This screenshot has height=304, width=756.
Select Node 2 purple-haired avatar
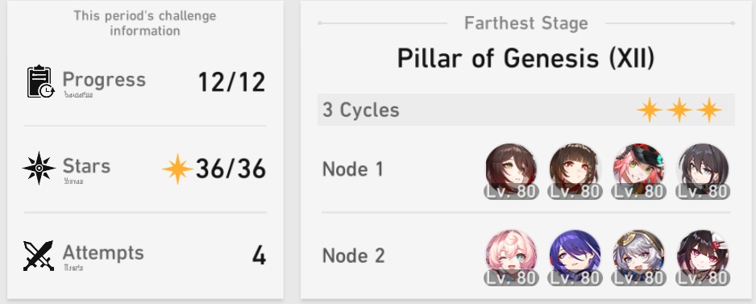[x=575, y=257]
